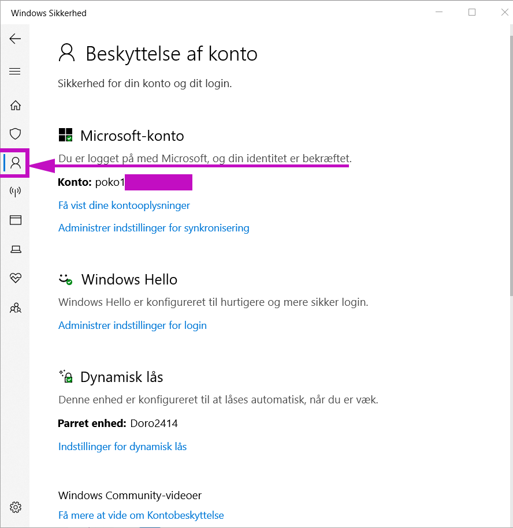This screenshot has height=528, width=513.
Task: Close the Windows Sikkerhed window
Action: 504,12
